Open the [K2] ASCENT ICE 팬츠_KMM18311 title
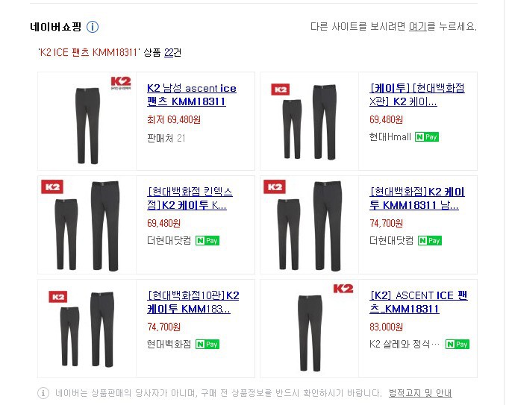Image resolution: width=509 pixels, height=405 pixels. 419,302
